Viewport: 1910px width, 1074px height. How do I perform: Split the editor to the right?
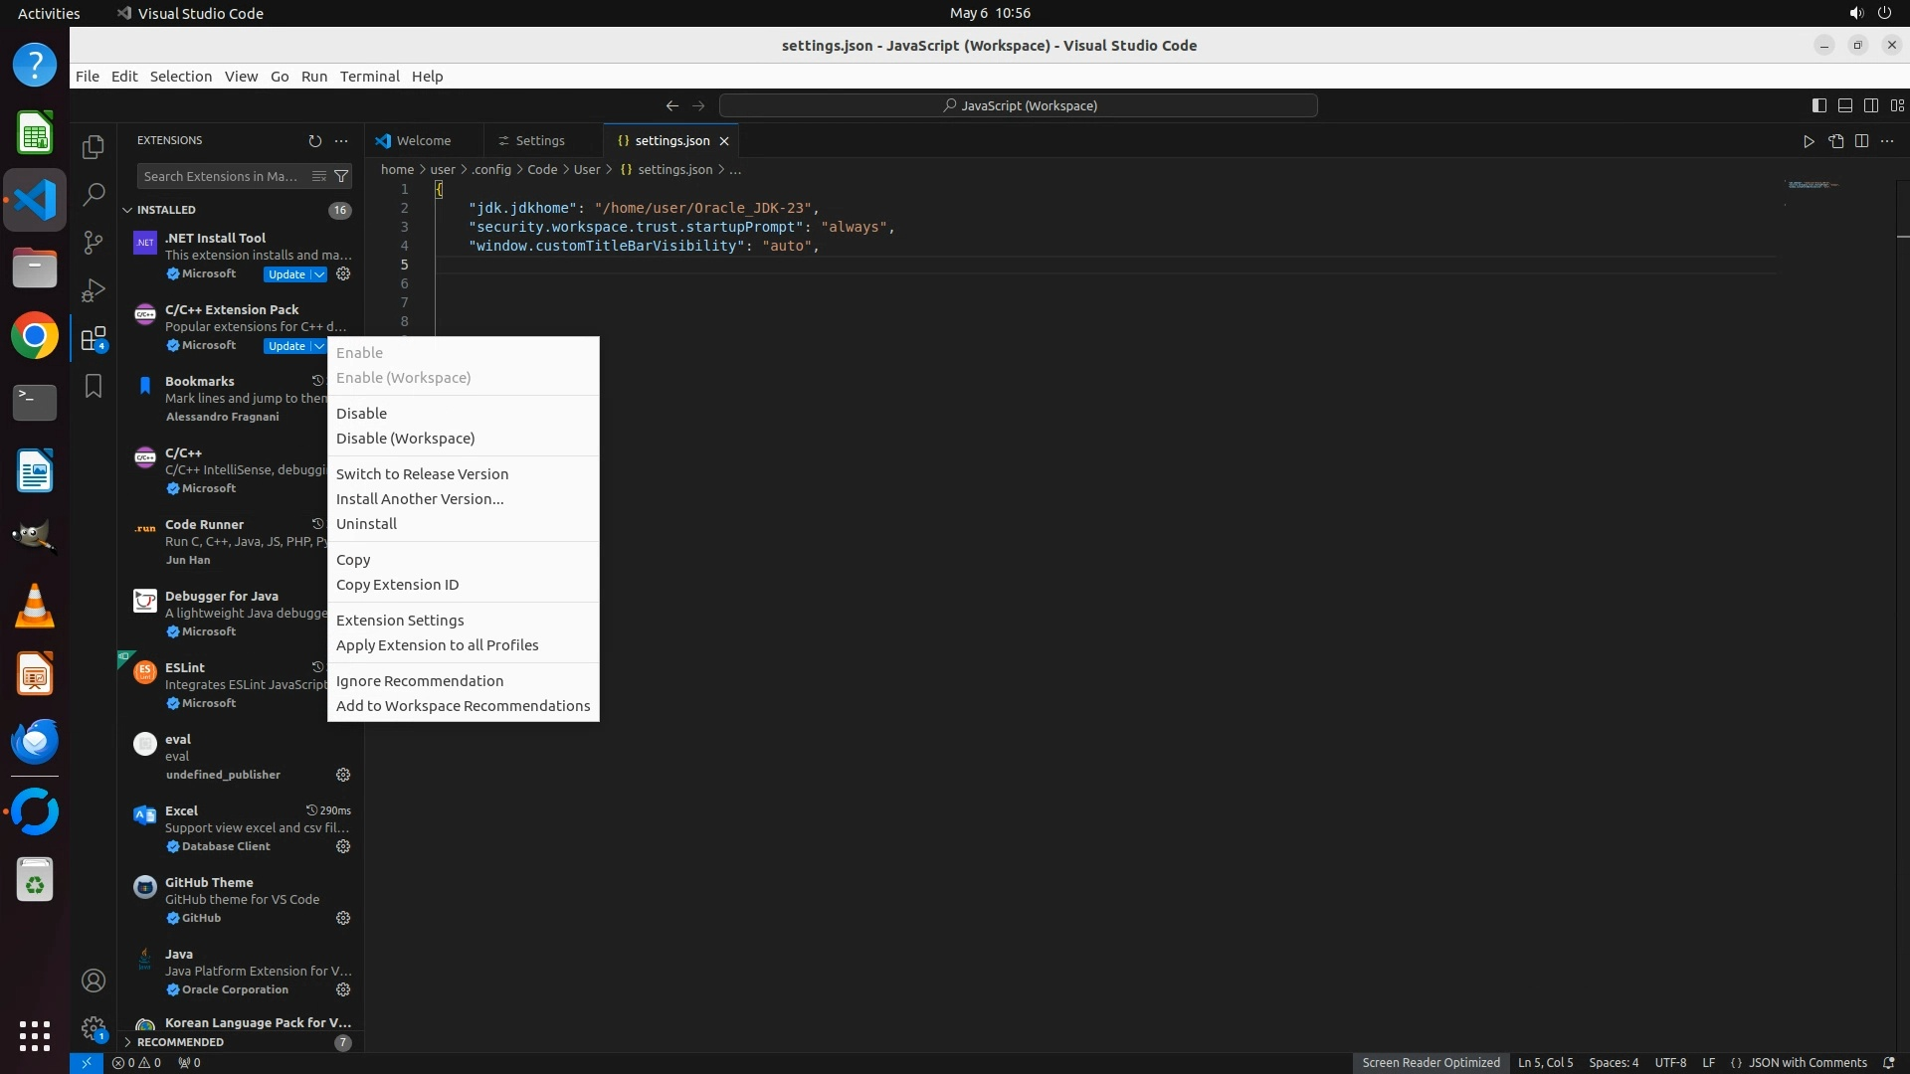pyautogui.click(x=1861, y=141)
